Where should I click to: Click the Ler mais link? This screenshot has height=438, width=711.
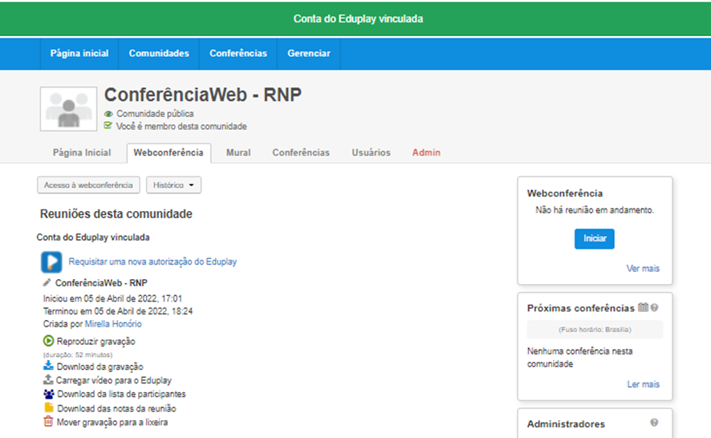click(x=644, y=384)
